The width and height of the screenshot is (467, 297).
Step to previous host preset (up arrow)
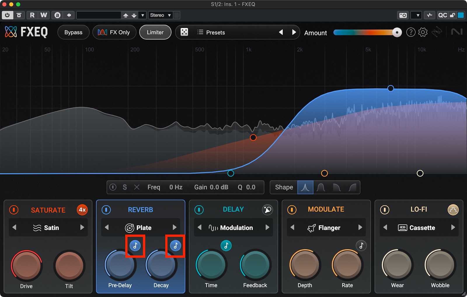[x=126, y=15]
